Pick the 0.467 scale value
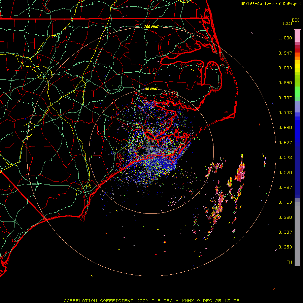The height and width of the screenshot is (303, 303). (x=285, y=188)
